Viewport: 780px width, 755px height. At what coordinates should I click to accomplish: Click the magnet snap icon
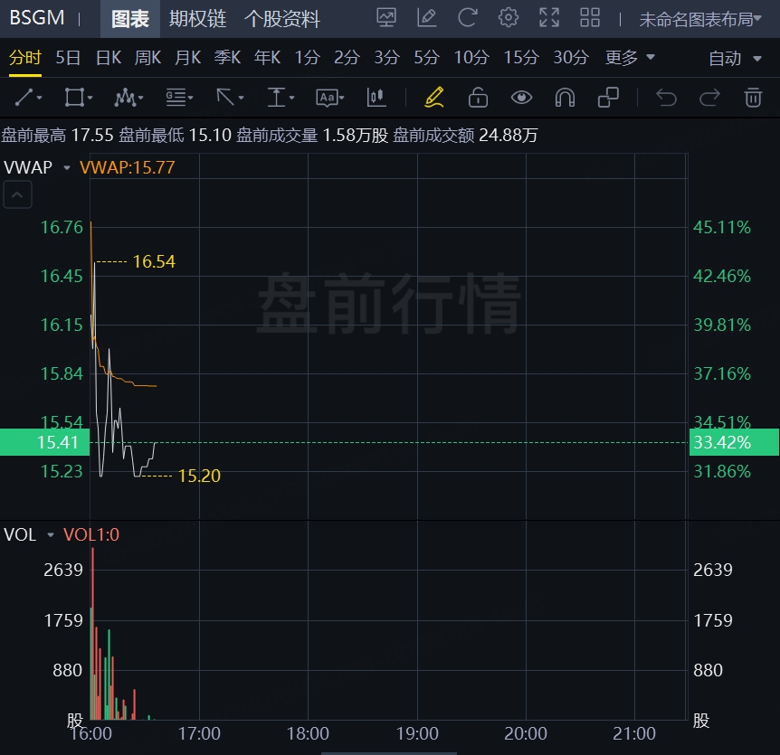[565, 97]
